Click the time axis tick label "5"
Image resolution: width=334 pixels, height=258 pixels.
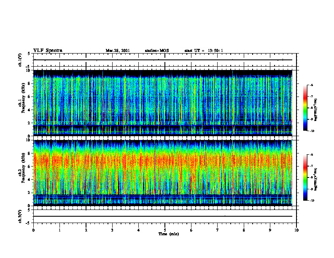pyautogui.click(x=165, y=230)
